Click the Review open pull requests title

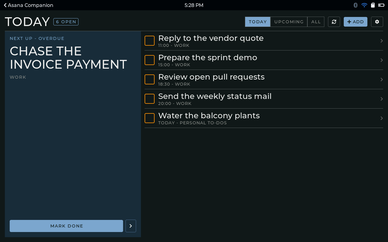pos(211,77)
